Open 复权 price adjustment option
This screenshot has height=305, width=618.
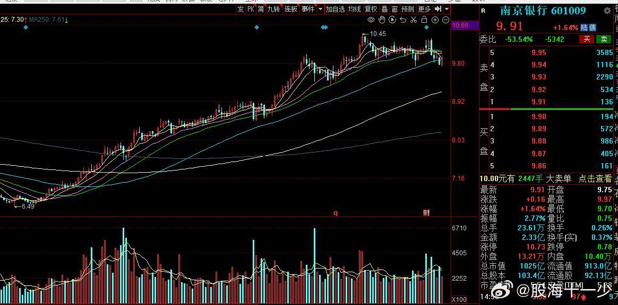[371, 8]
